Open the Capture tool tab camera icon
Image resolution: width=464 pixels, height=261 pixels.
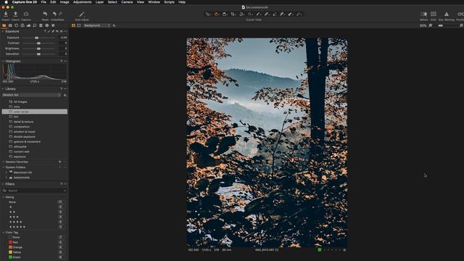[x=10, y=25]
